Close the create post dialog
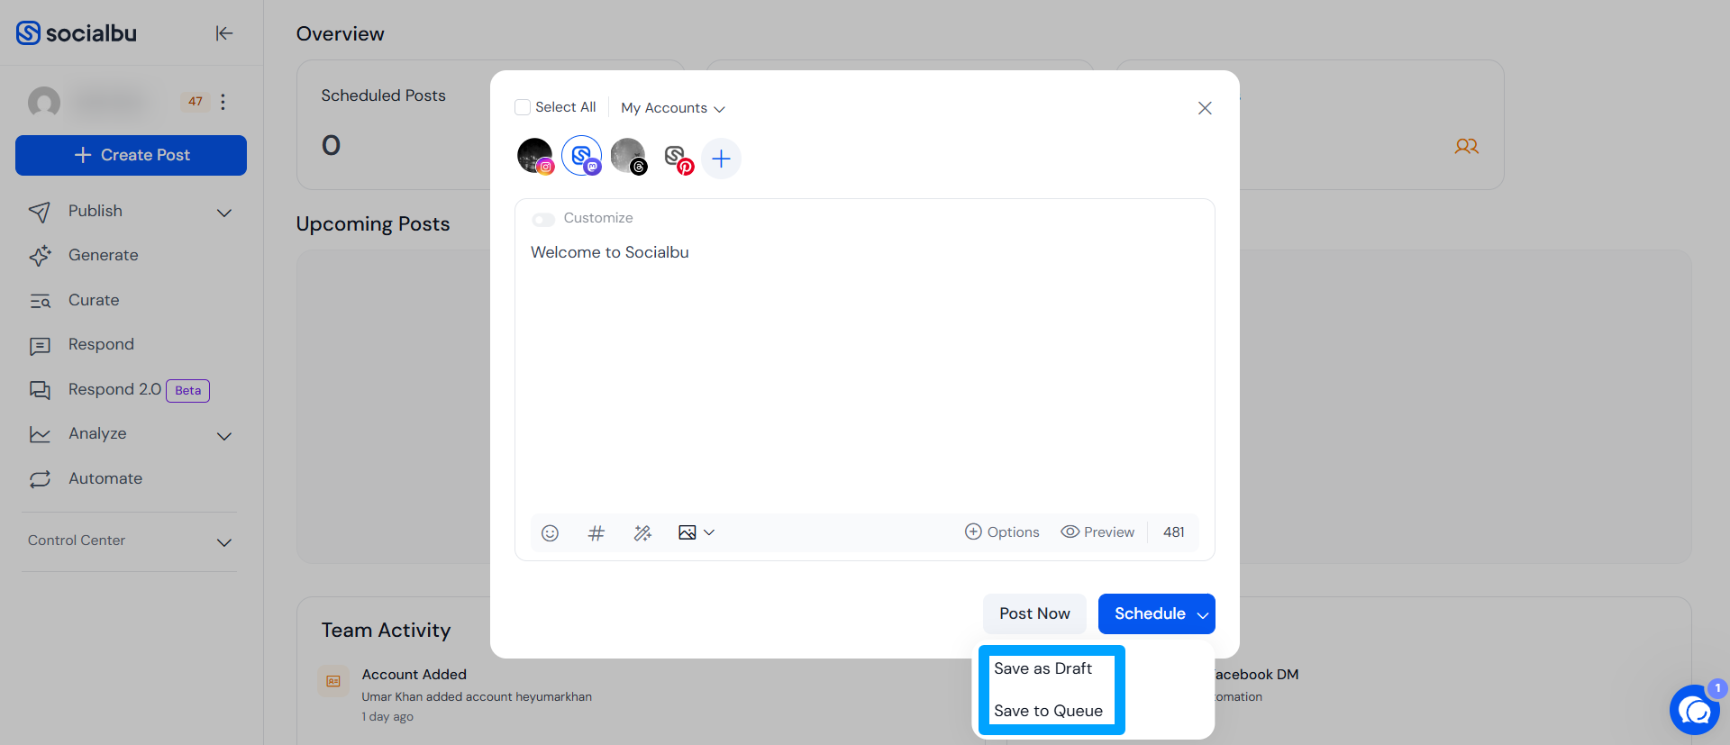Viewport: 1730px width, 745px height. coord(1205,108)
